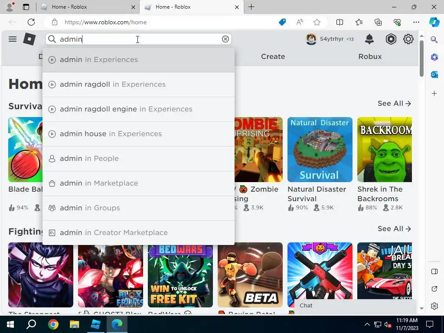View site information lock icon
This screenshot has width=444, height=333.
[x=55, y=22]
